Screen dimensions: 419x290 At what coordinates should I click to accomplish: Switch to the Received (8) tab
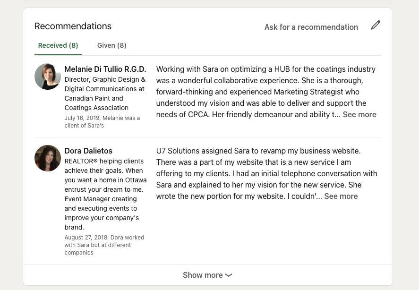coord(58,45)
